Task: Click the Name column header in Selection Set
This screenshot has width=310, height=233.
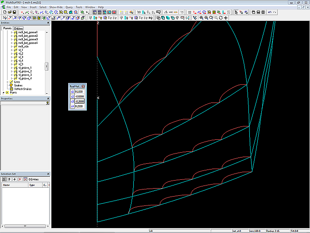Action: click(7, 185)
